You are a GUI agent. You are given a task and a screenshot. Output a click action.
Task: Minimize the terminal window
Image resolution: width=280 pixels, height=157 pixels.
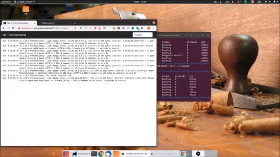[197, 35]
